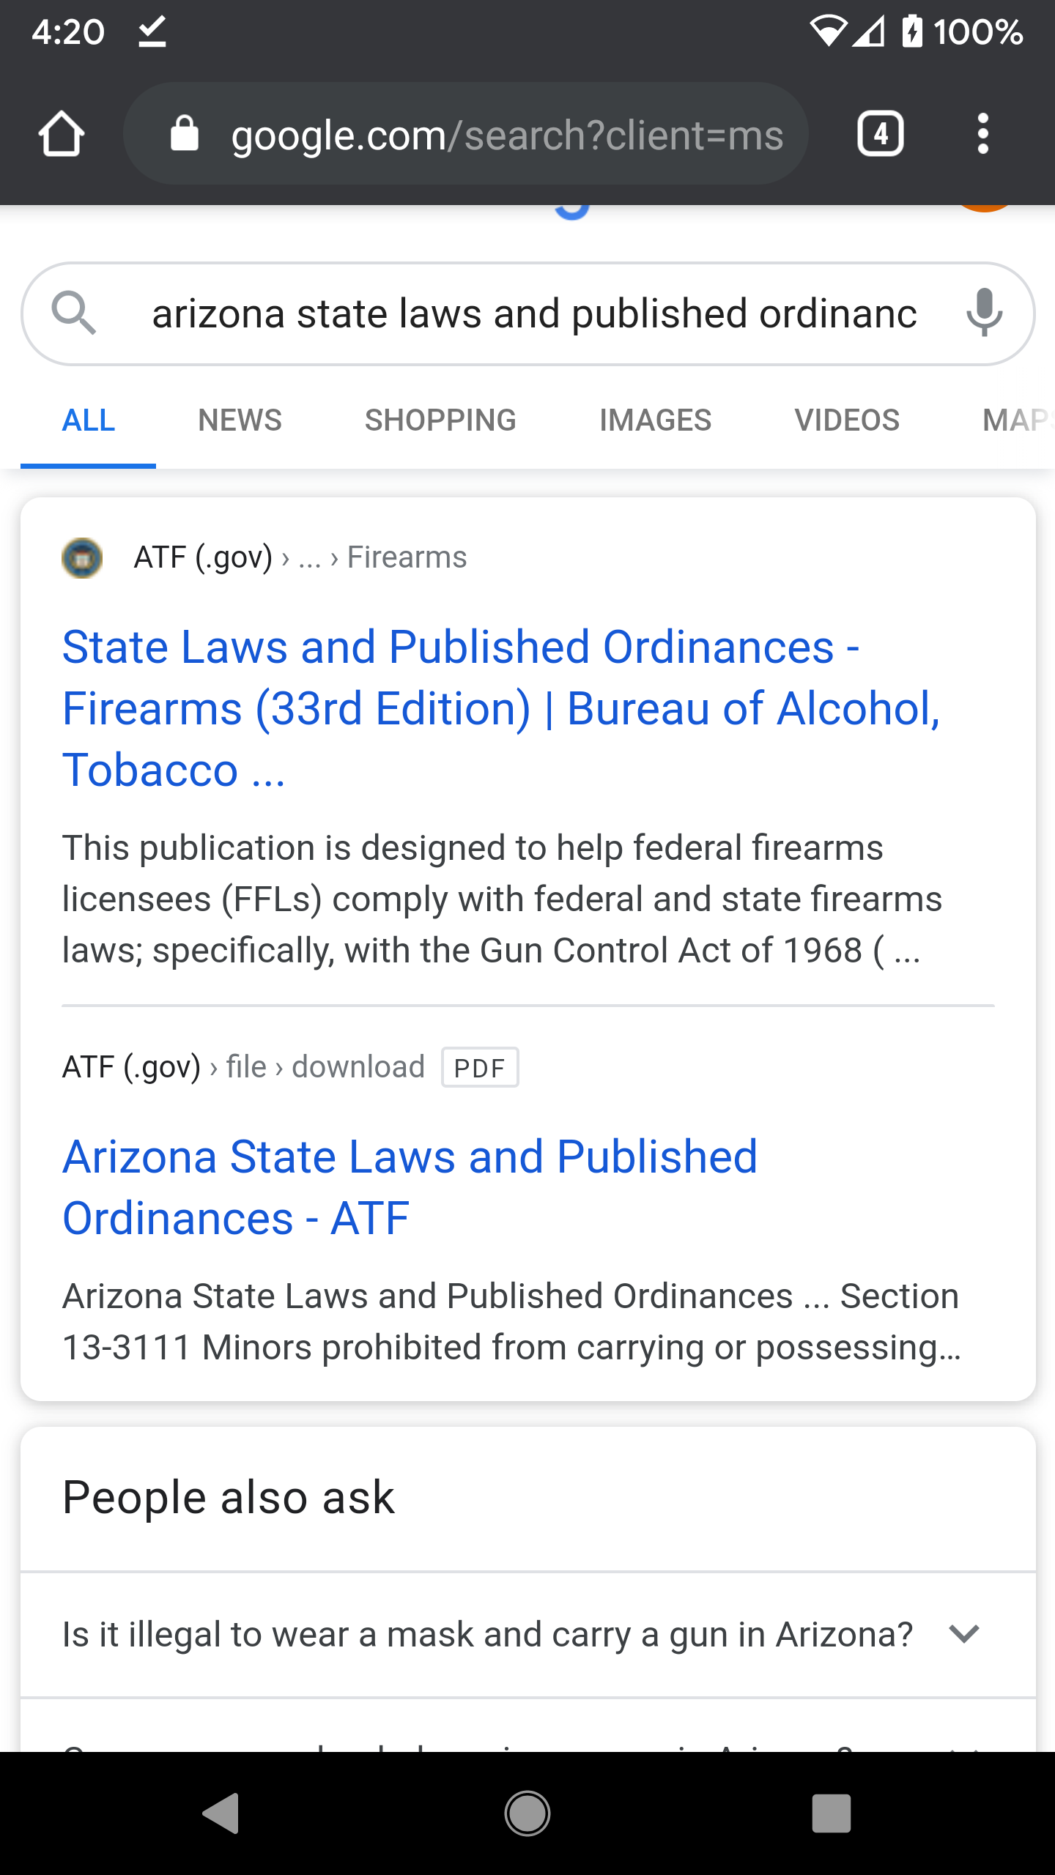
Task: Tap the ATF (.gov) › file › download breadcrumb
Action: tap(243, 1067)
